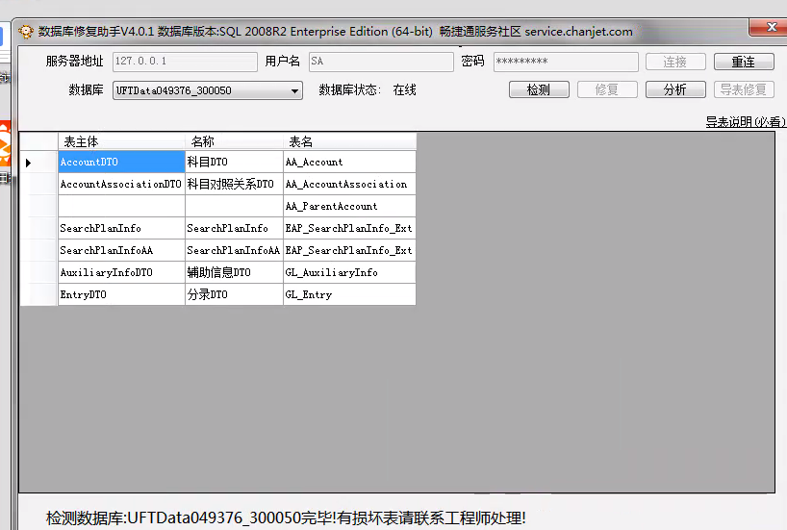Click the 名称 column header

[235, 142]
